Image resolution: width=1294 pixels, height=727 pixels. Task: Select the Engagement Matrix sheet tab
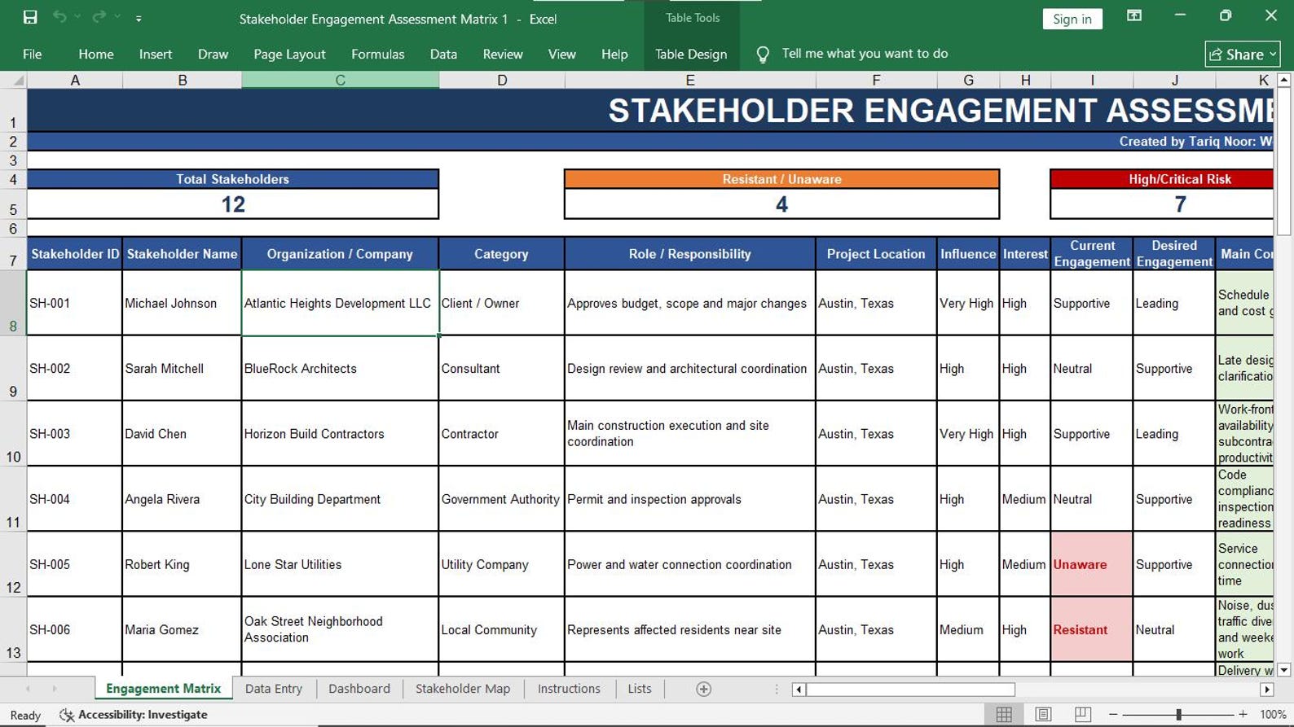point(163,689)
